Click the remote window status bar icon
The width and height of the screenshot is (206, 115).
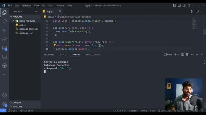[3, 111]
